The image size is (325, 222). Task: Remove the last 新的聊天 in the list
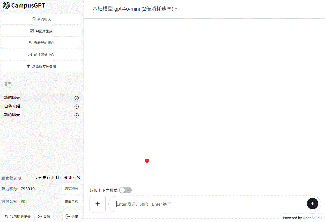(x=77, y=115)
